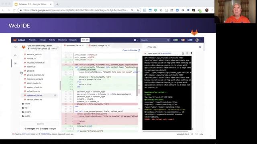This screenshot has height=144, width=257.
Task: Click the GitLab fox logo in navbar
Action: tap(15, 40)
